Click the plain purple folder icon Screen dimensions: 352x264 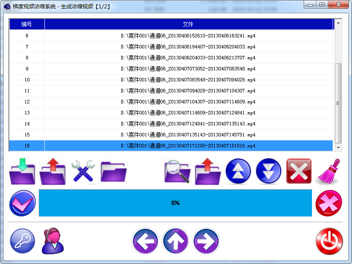(x=114, y=172)
